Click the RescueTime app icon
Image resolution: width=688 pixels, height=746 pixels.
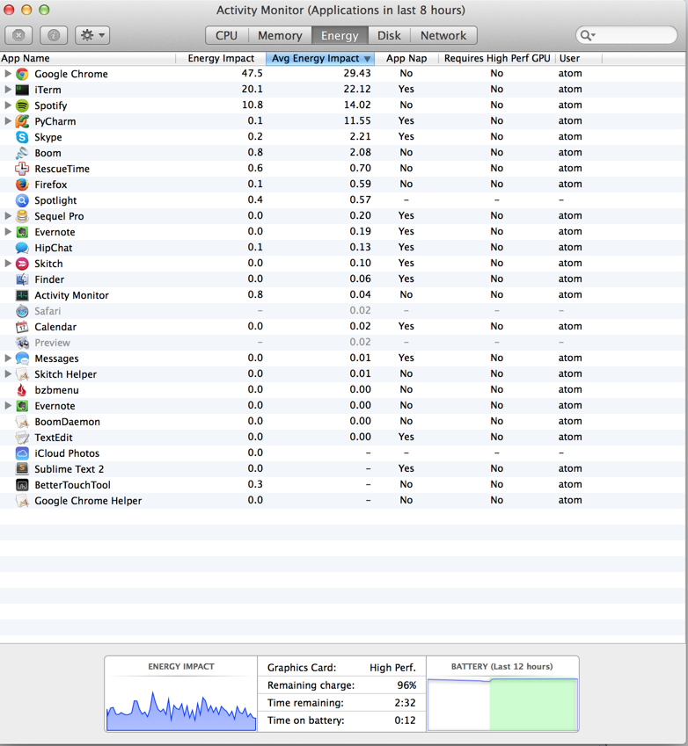pyautogui.click(x=22, y=169)
